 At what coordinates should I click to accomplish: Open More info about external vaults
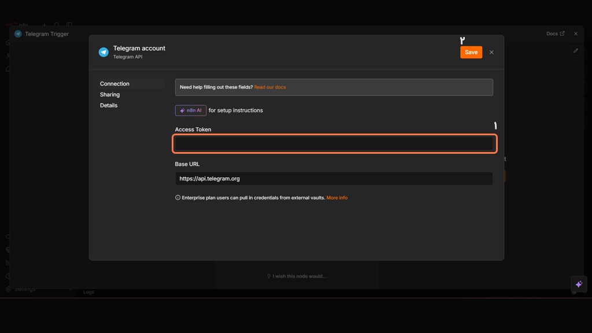coord(337,198)
